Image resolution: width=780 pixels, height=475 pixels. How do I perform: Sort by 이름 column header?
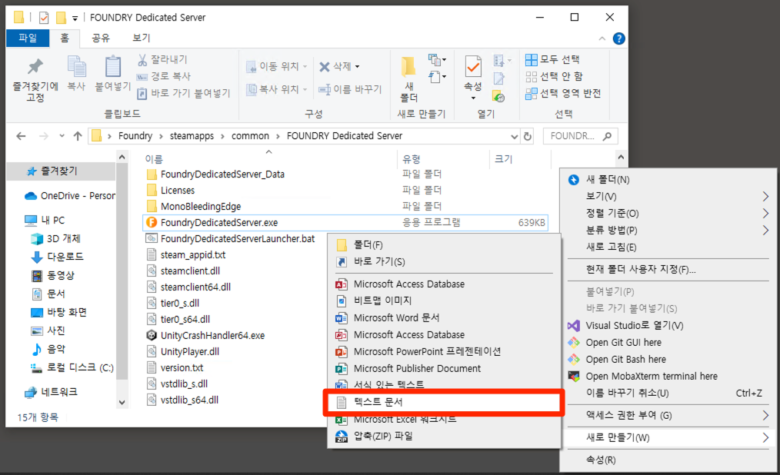pyautogui.click(x=154, y=159)
